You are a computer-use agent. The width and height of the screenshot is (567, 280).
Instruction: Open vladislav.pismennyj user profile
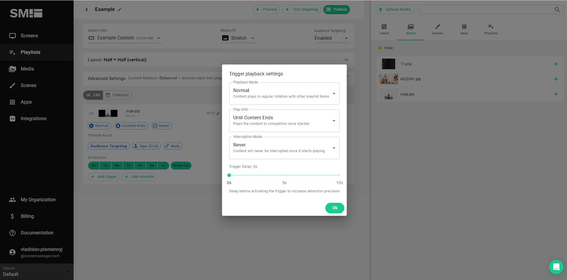click(x=37, y=252)
